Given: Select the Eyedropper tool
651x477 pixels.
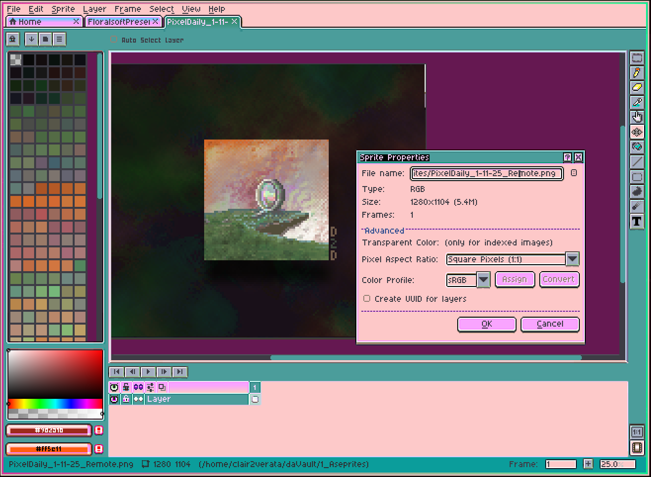Looking at the screenshot, I should coord(637,102).
